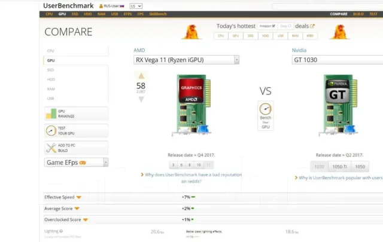The width and height of the screenshot is (383, 242).
Task: Open USB in the dark navigation bar
Action: click(114, 14)
